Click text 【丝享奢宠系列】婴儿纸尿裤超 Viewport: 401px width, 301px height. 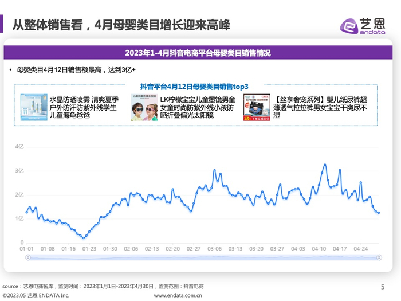click(x=320, y=100)
